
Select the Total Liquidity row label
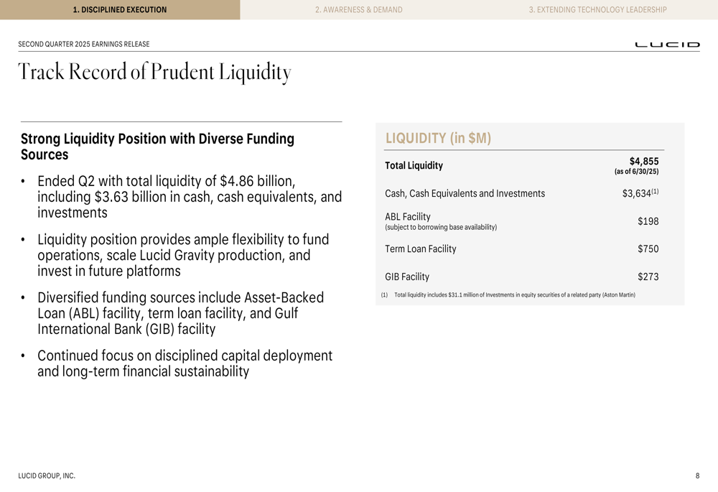pos(414,165)
